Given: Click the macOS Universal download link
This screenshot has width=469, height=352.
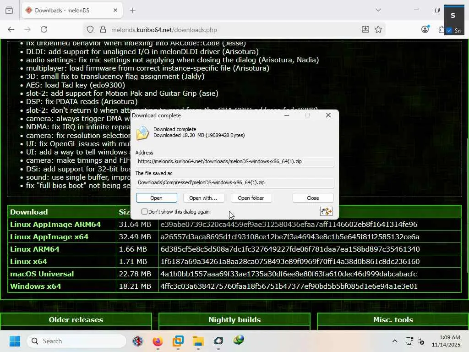Looking at the screenshot, I should pos(42,274).
